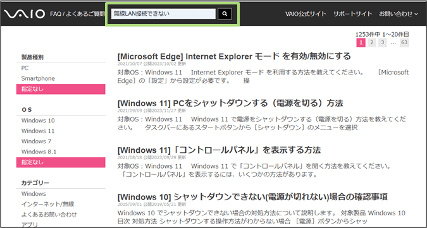
Task: Click the 2021/09/09 公開 date line
Action: coord(152,111)
